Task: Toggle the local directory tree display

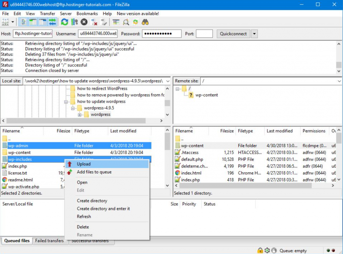Action: pyautogui.click(x=33, y=22)
